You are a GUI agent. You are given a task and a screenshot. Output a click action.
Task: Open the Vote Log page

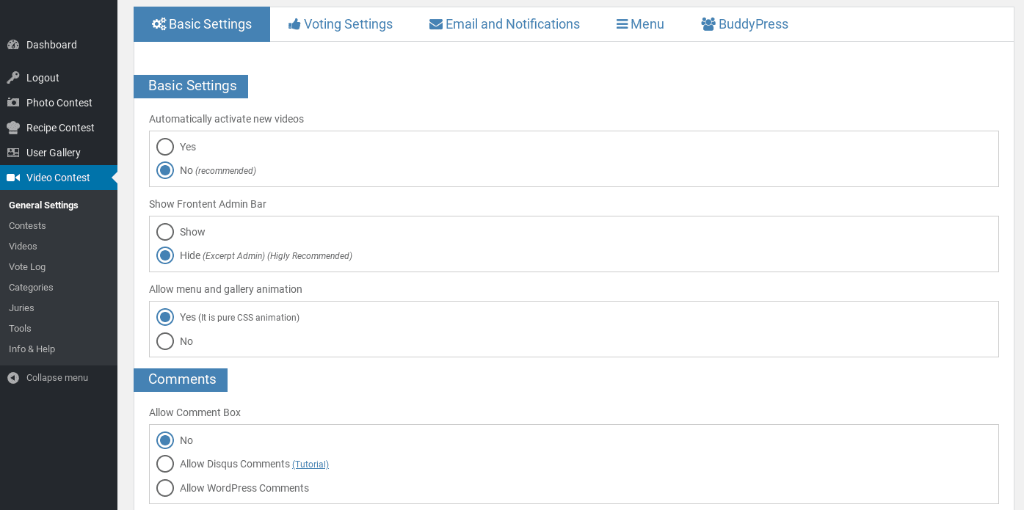coord(26,266)
